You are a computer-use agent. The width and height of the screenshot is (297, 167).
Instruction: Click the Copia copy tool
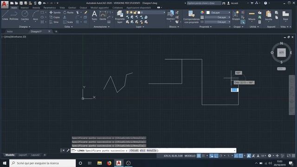pos(55,17)
